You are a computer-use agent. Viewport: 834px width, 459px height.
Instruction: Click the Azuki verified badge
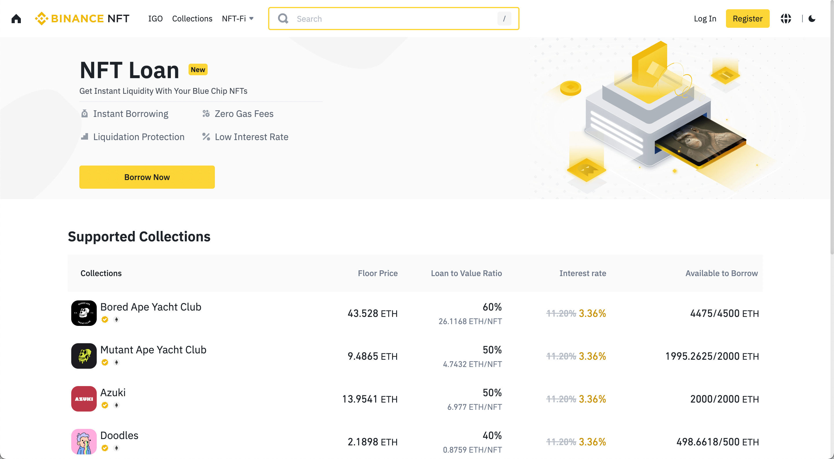tap(105, 405)
